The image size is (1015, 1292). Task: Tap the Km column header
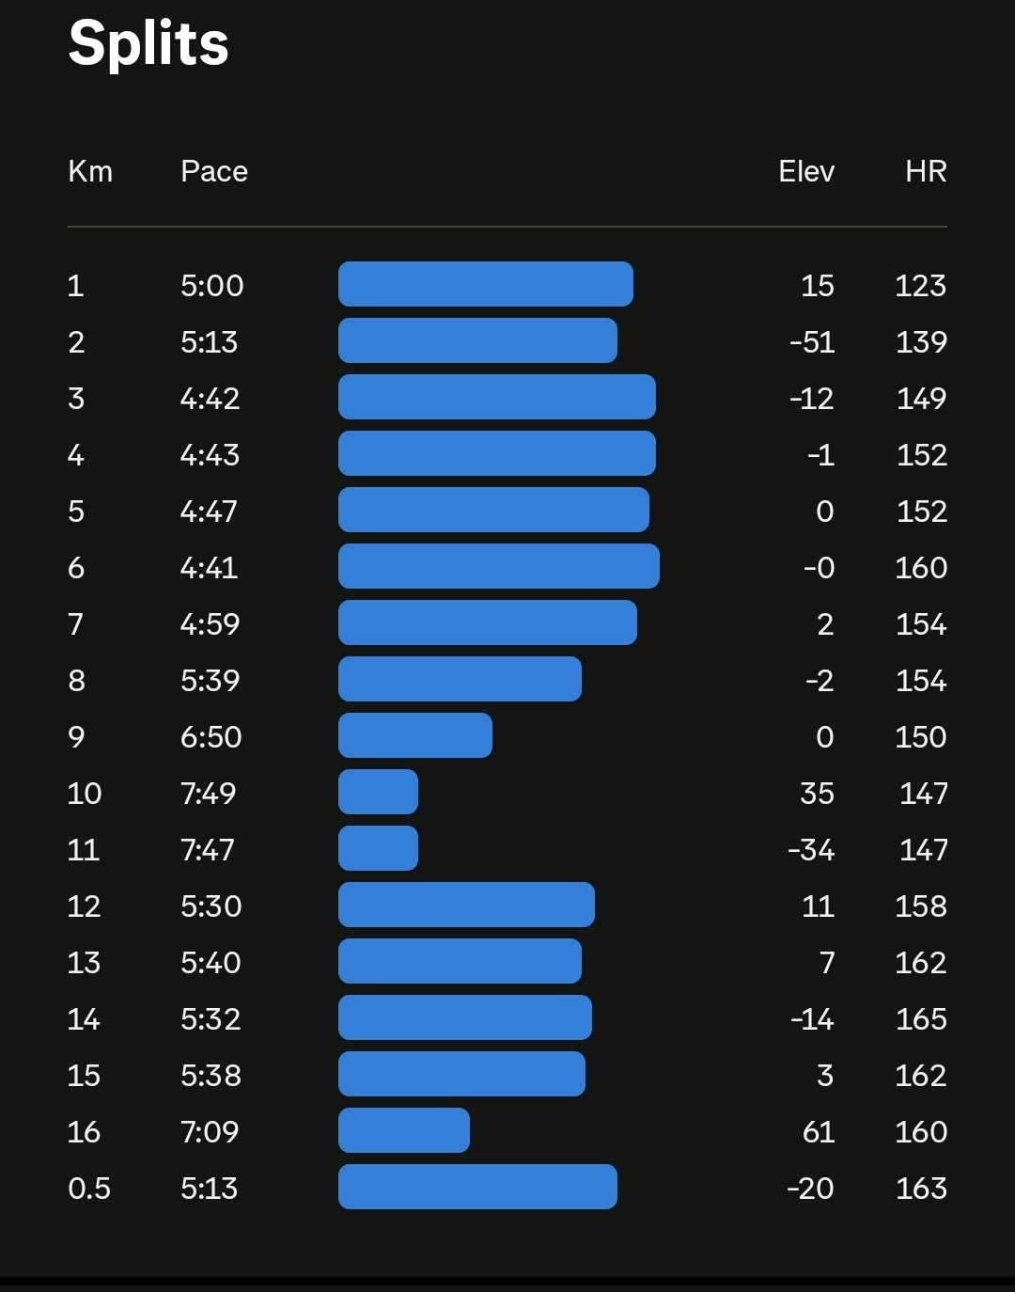point(90,171)
